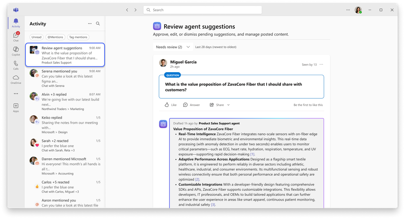Click the question text about ZavaCore Fiber

coord(234,87)
